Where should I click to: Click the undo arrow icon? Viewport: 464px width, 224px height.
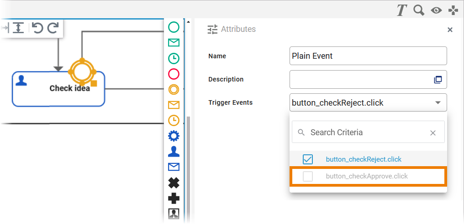point(37,28)
